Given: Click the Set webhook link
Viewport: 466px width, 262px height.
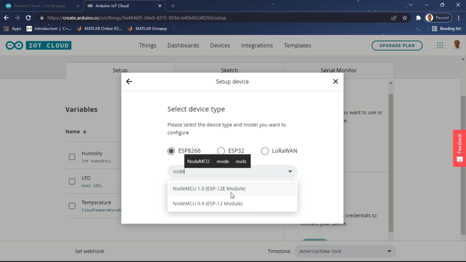Looking at the screenshot, I should pos(90,251).
